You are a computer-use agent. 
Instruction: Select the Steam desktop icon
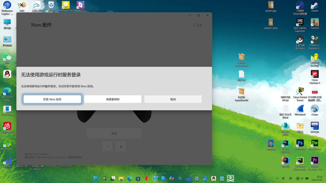click(x=315, y=7)
